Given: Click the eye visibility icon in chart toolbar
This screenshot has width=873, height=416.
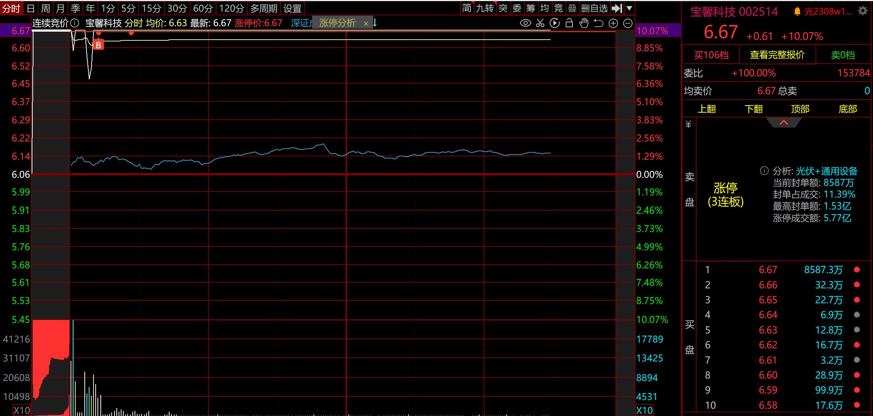Looking at the screenshot, I should (525, 24).
